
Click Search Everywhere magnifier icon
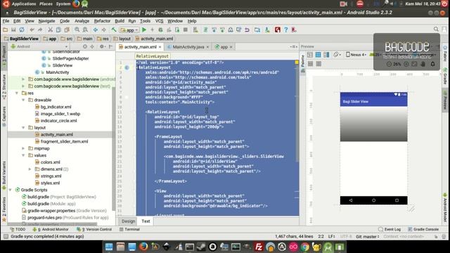coord(436,30)
